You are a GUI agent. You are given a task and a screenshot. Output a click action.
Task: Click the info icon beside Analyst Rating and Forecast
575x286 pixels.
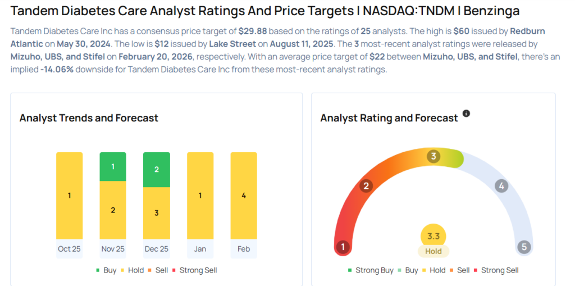[466, 114]
